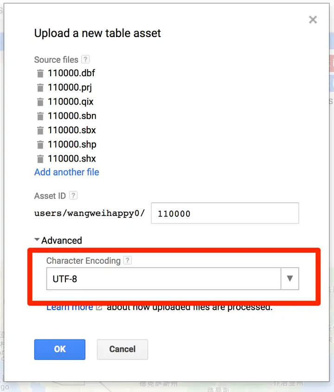This screenshot has width=334, height=392.
Task: Cancel the table asset upload
Action: tap(122, 349)
